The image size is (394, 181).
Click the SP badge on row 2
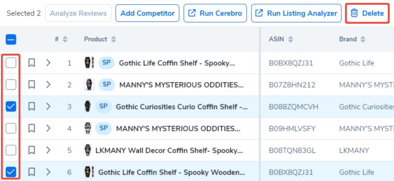(107, 85)
